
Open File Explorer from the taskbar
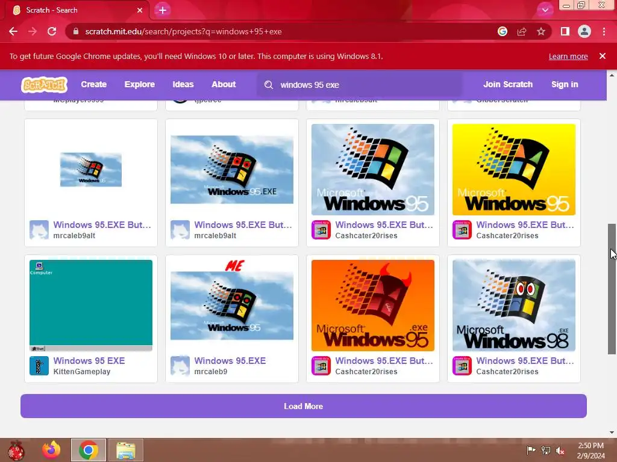pos(125,450)
